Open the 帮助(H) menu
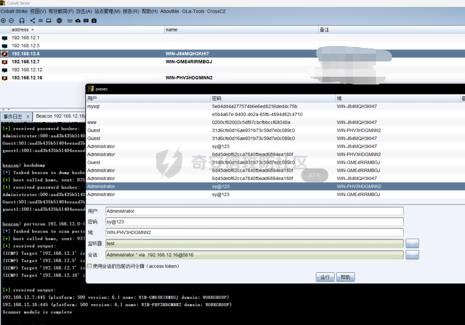Image resolution: width=465 pixels, height=325 pixels. coord(150,12)
